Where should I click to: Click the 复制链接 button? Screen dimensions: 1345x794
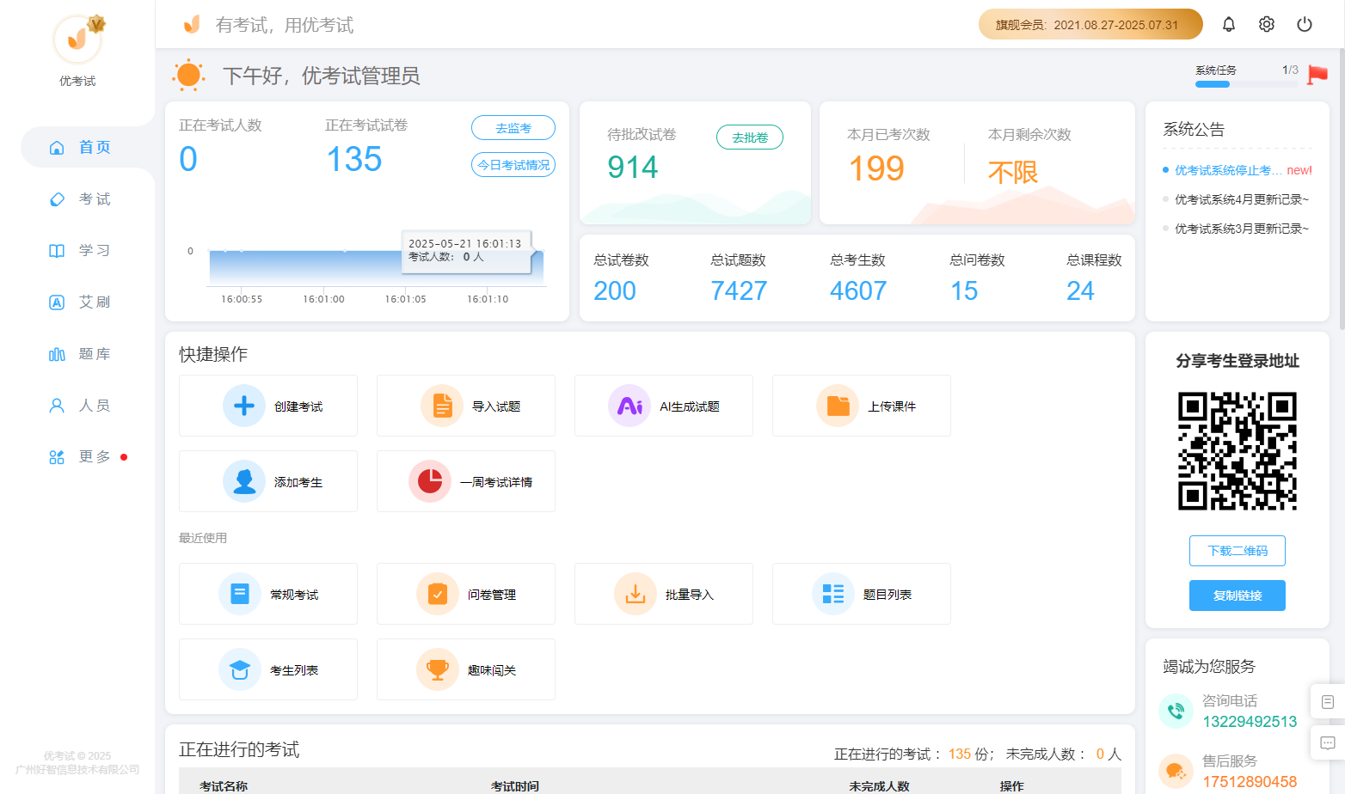1238,595
